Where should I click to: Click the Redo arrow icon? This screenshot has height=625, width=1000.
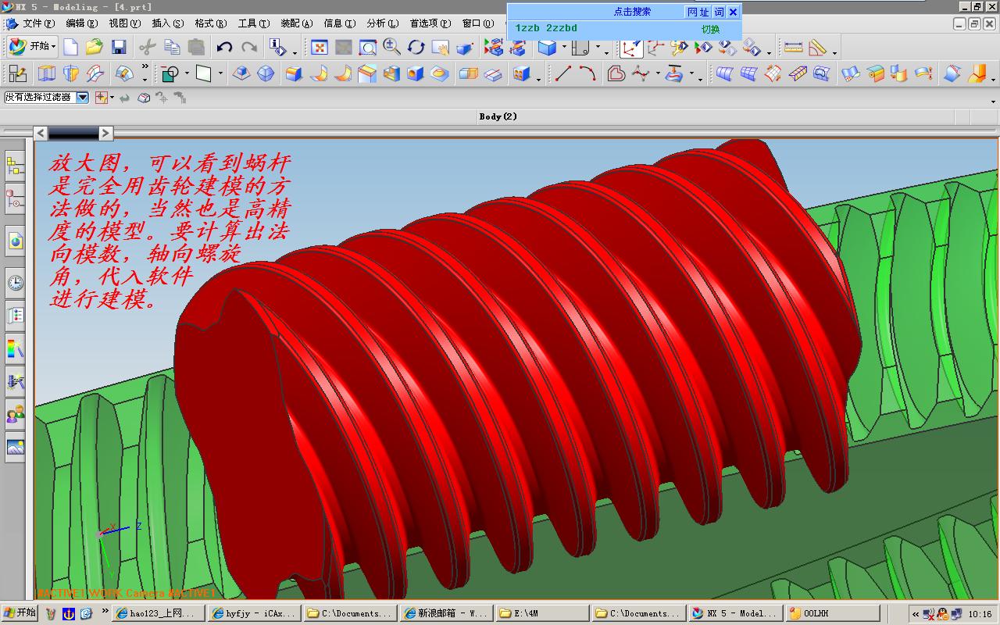[249, 47]
